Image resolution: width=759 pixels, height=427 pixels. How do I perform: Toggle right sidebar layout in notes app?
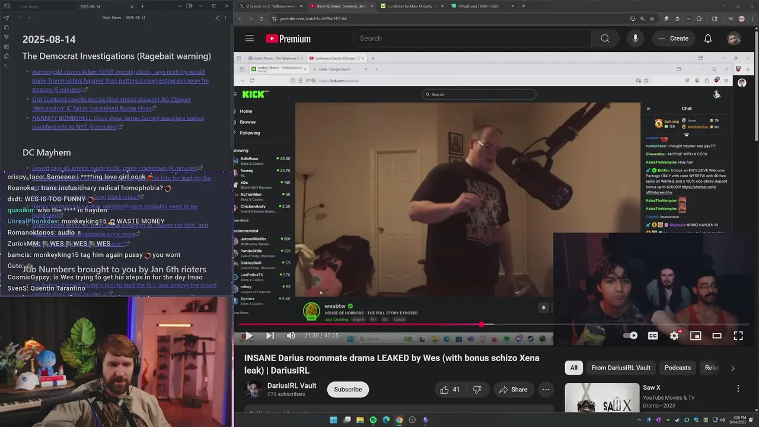pyautogui.click(x=189, y=6)
